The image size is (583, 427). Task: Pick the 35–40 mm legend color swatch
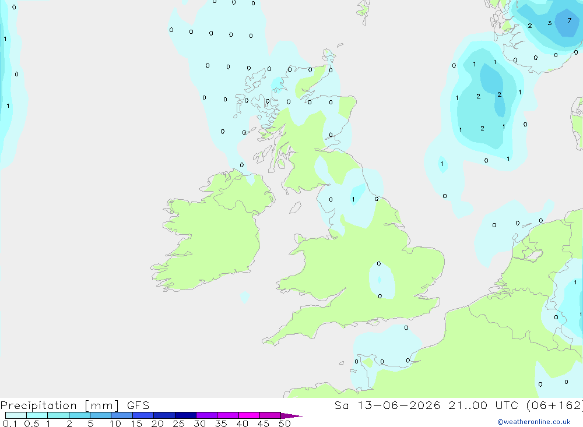[x=228, y=415]
